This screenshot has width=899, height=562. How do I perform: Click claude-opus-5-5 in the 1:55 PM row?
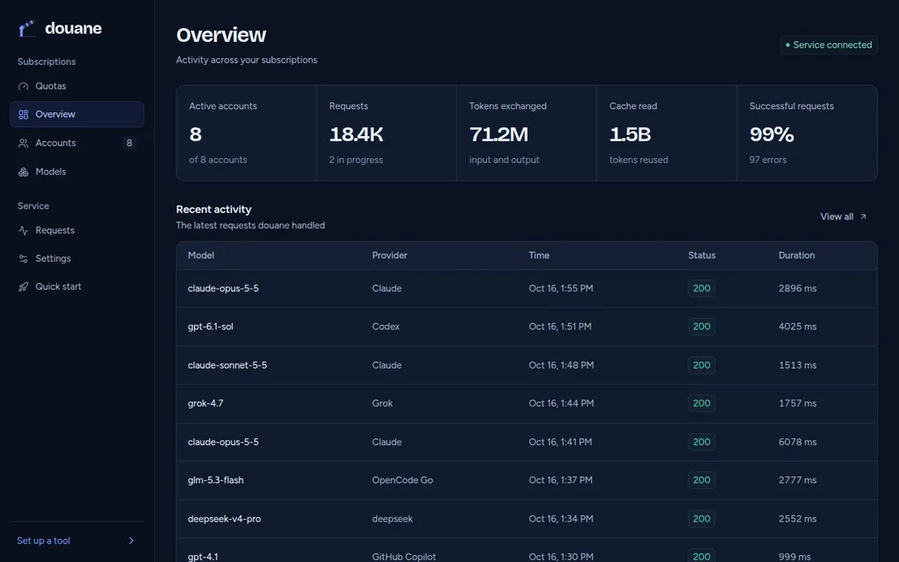223,288
